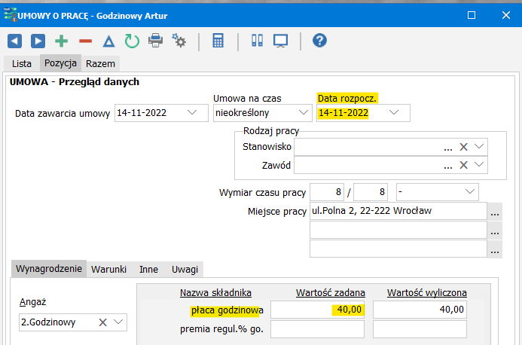Switch to the Lista tab
This screenshot has height=345, width=522.
[x=22, y=63]
